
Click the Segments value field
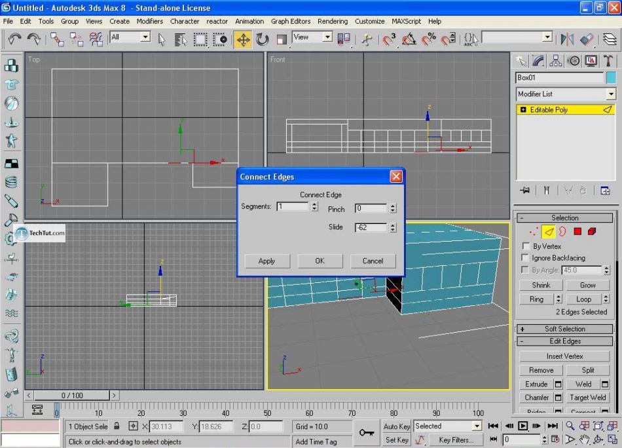pos(293,206)
